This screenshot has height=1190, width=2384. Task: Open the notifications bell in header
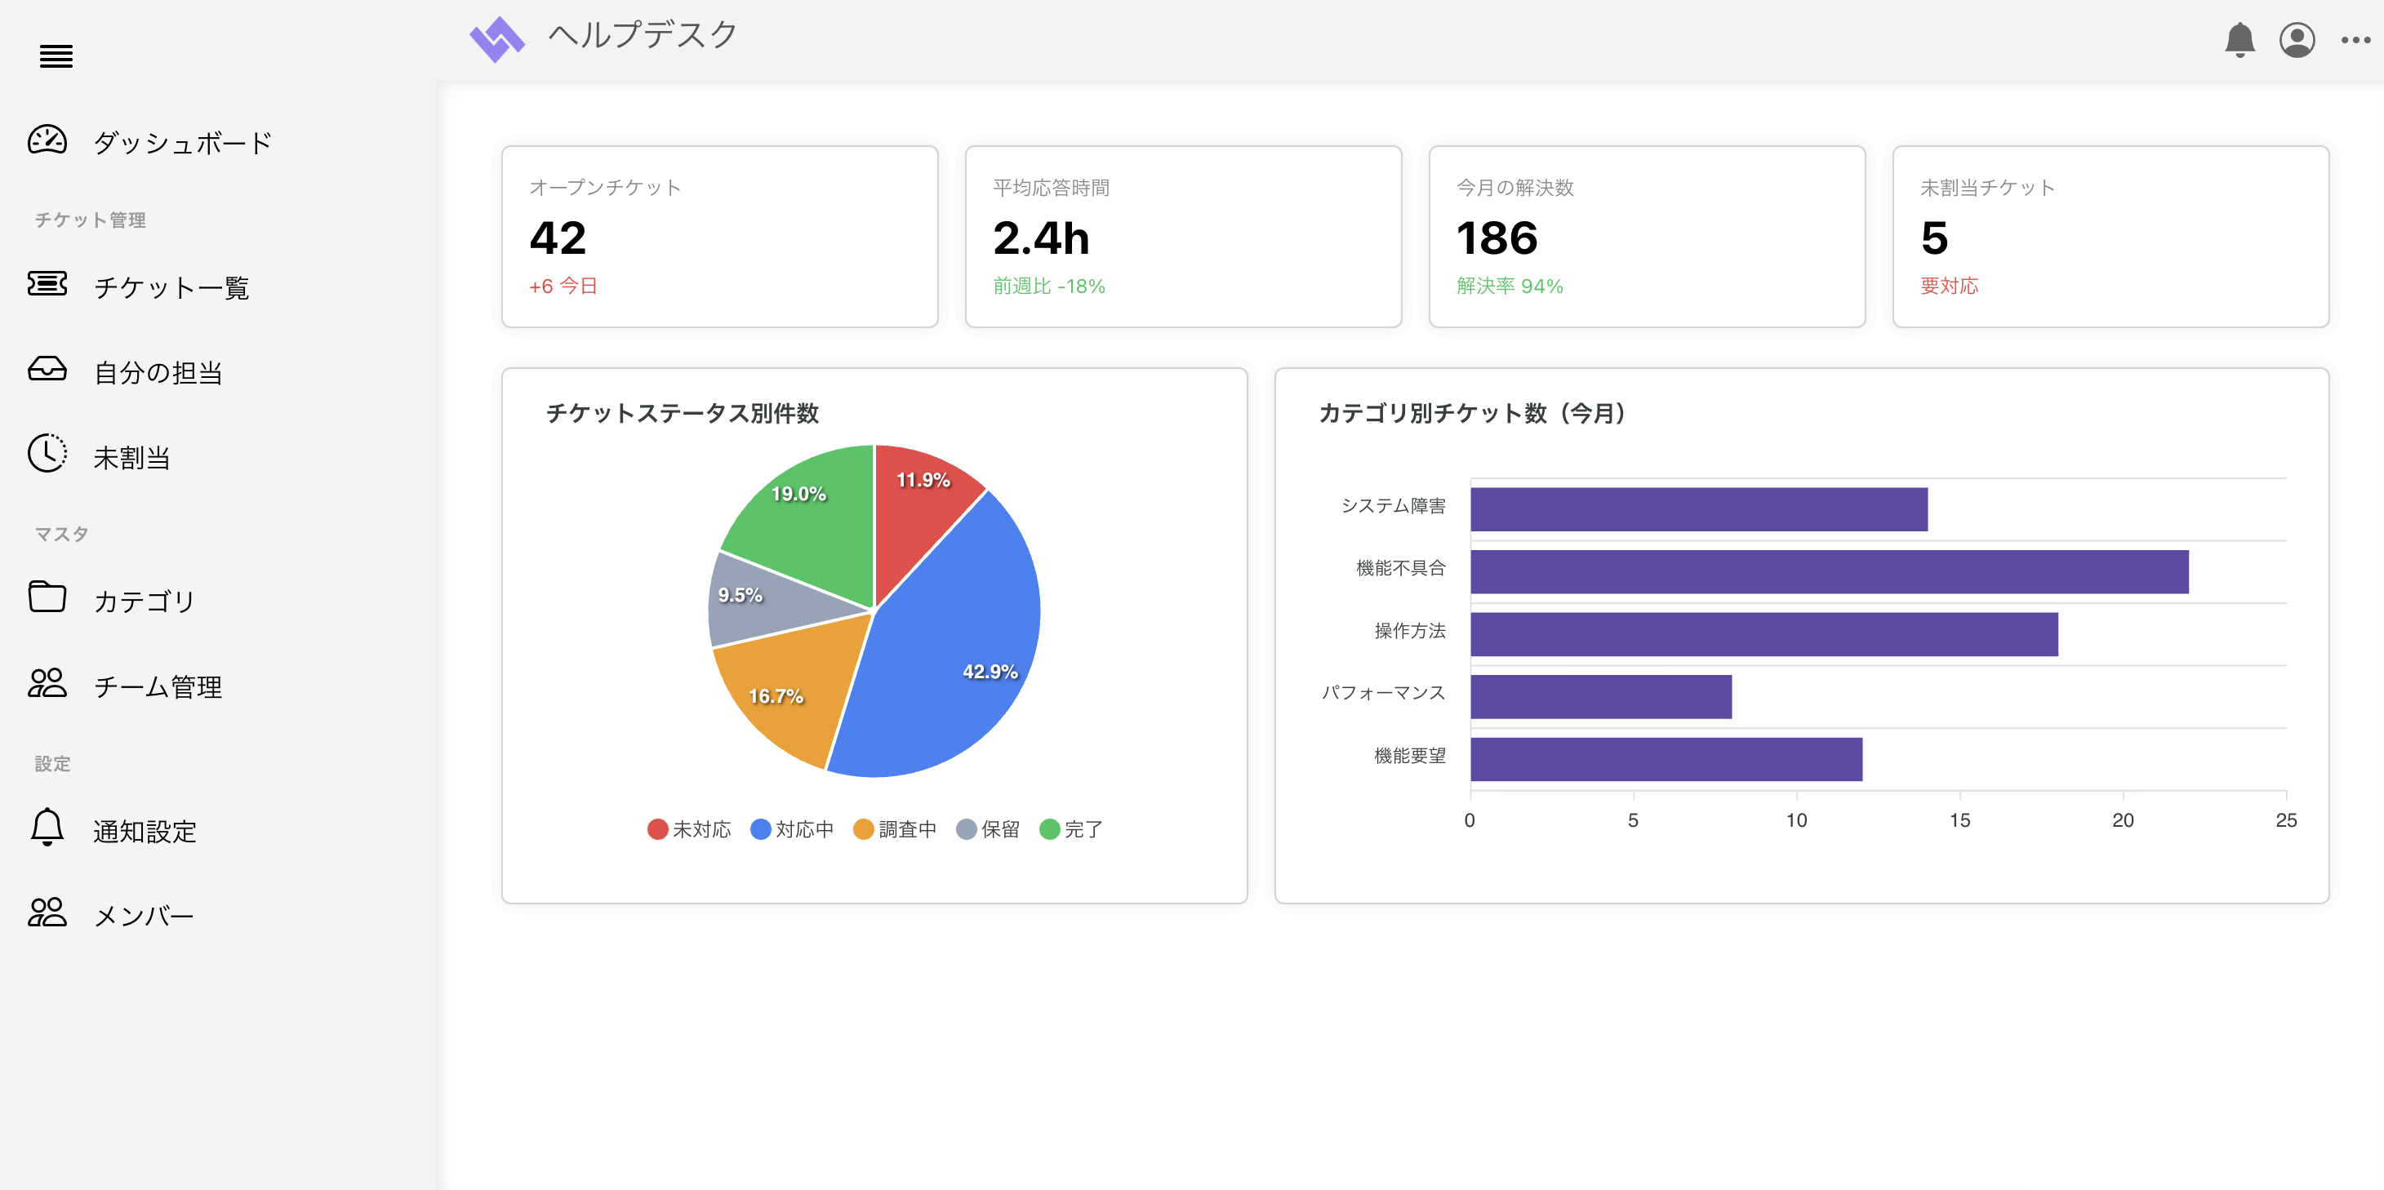2239,40
